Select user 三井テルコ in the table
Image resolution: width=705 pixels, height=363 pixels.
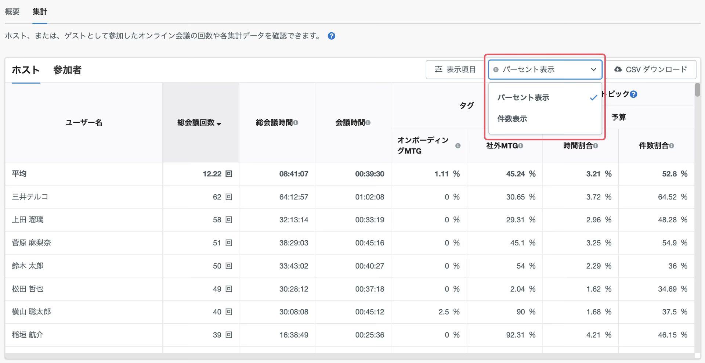click(x=30, y=197)
